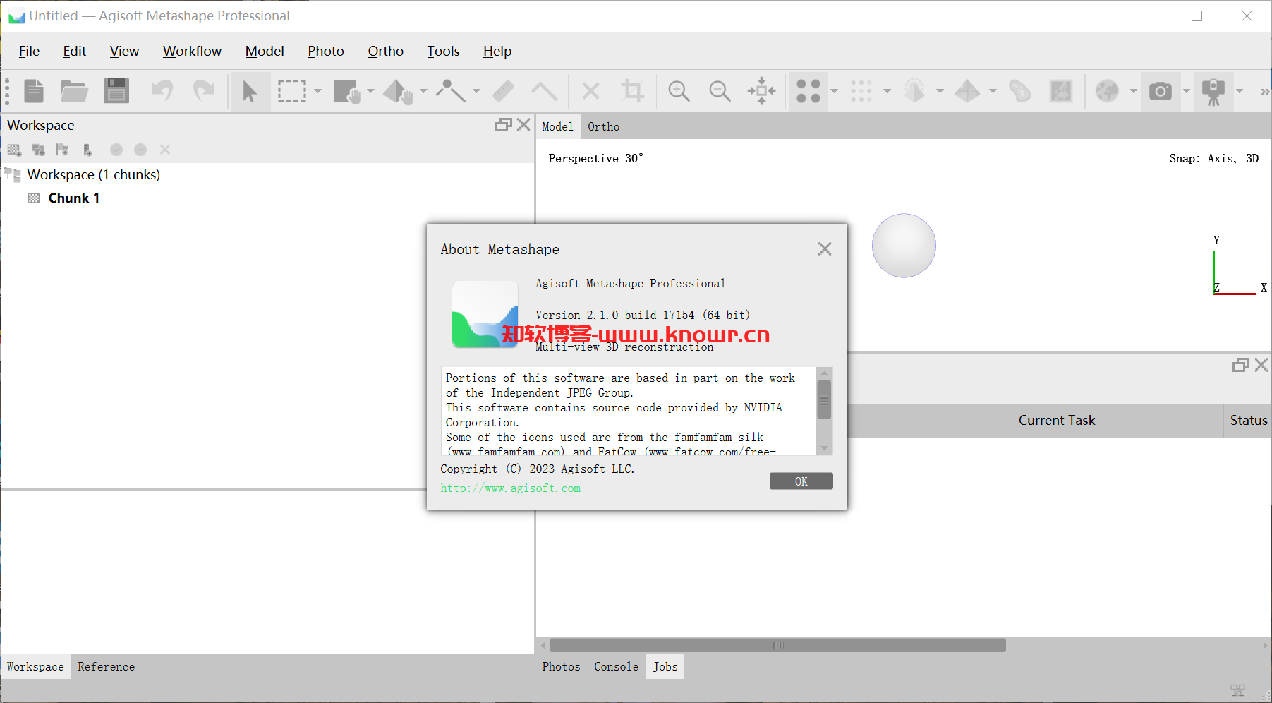Select the Rectangle selection tool
The height and width of the screenshot is (703, 1272).
(x=291, y=91)
